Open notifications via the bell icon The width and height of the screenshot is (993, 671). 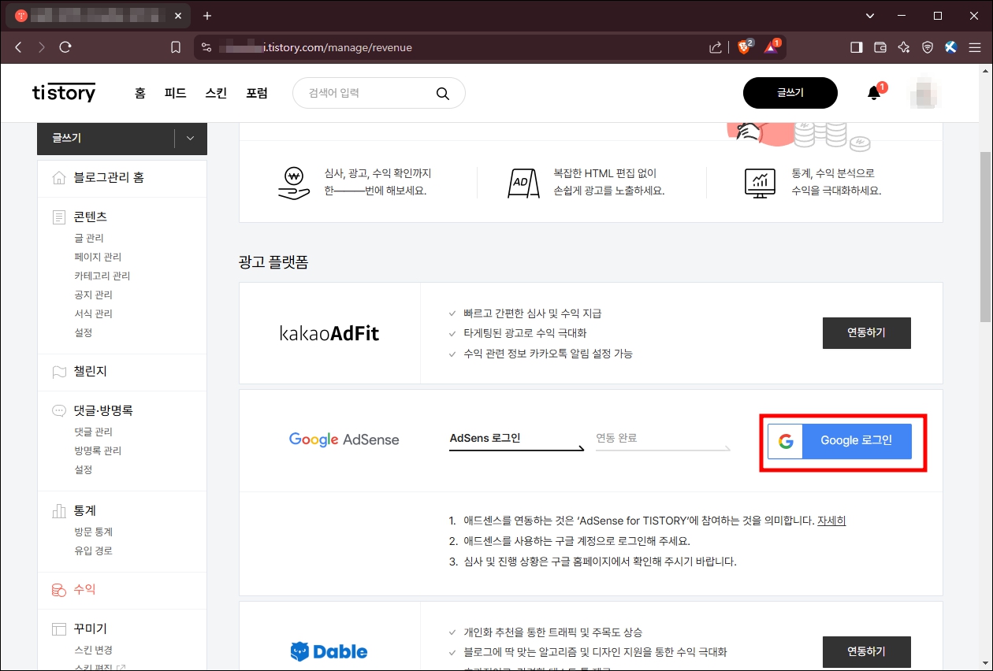pyautogui.click(x=872, y=92)
